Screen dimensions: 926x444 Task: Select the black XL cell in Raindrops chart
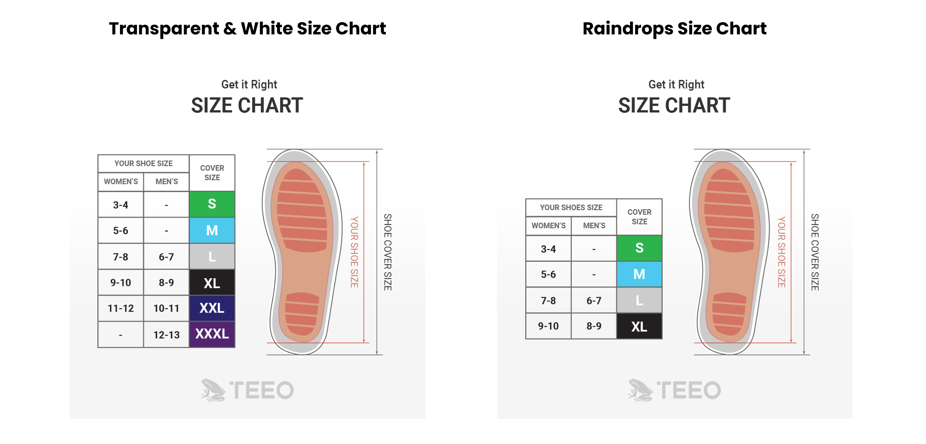(639, 326)
